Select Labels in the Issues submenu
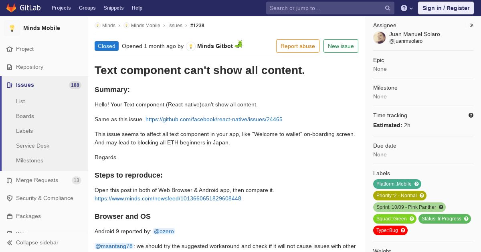Image resolution: width=481 pixels, height=252 pixels. pos(24,131)
